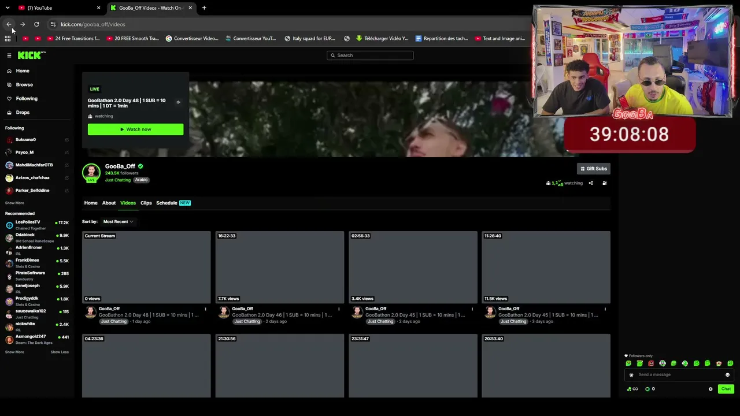Reload the Kick page
Image resolution: width=740 pixels, height=416 pixels.
(x=36, y=24)
